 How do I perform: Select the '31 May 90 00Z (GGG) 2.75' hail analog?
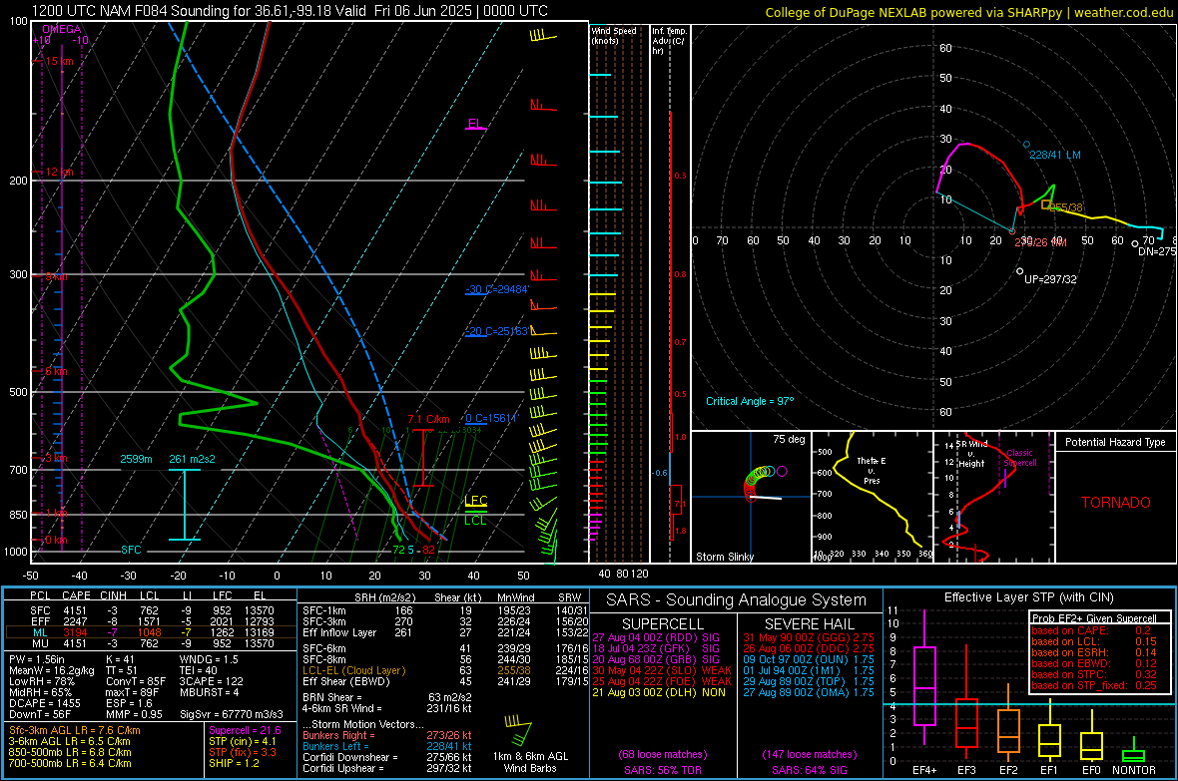[x=809, y=637]
